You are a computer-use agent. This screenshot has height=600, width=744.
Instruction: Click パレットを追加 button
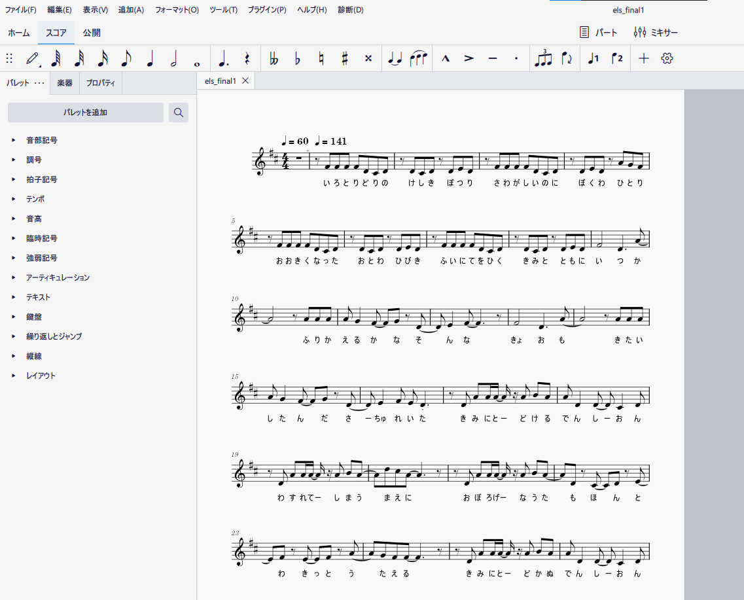86,113
